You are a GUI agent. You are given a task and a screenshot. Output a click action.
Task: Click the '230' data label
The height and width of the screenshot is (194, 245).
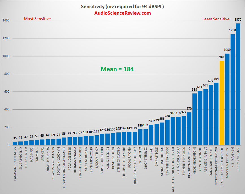151,121
